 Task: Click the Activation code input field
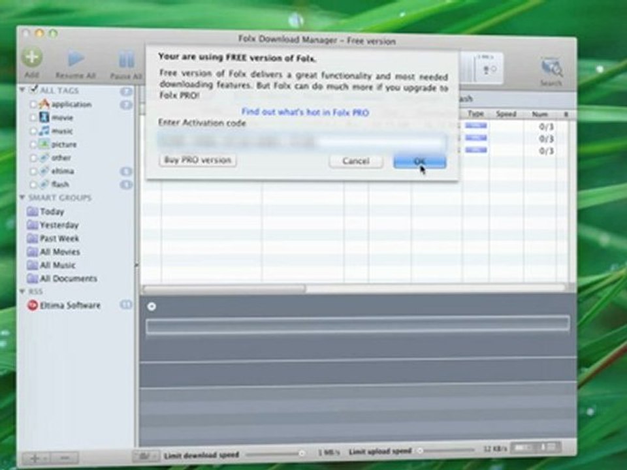(x=302, y=141)
